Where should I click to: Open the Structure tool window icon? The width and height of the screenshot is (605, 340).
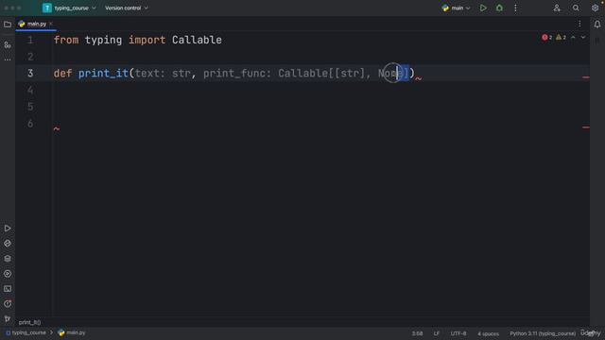[8, 44]
